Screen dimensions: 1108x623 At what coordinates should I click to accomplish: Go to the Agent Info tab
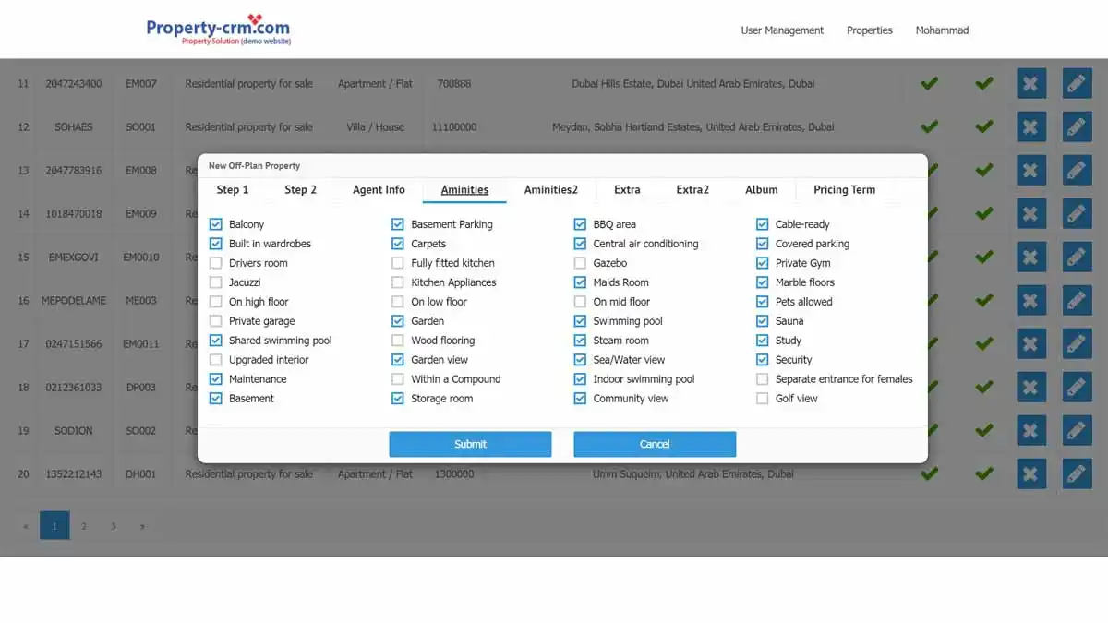tap(379, 190)
